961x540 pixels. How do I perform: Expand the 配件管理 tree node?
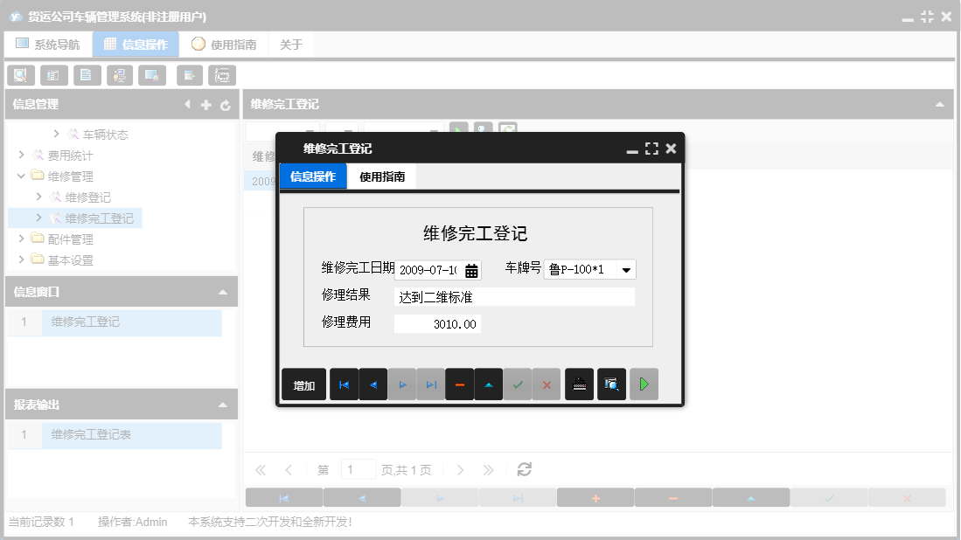coord(21,239)
